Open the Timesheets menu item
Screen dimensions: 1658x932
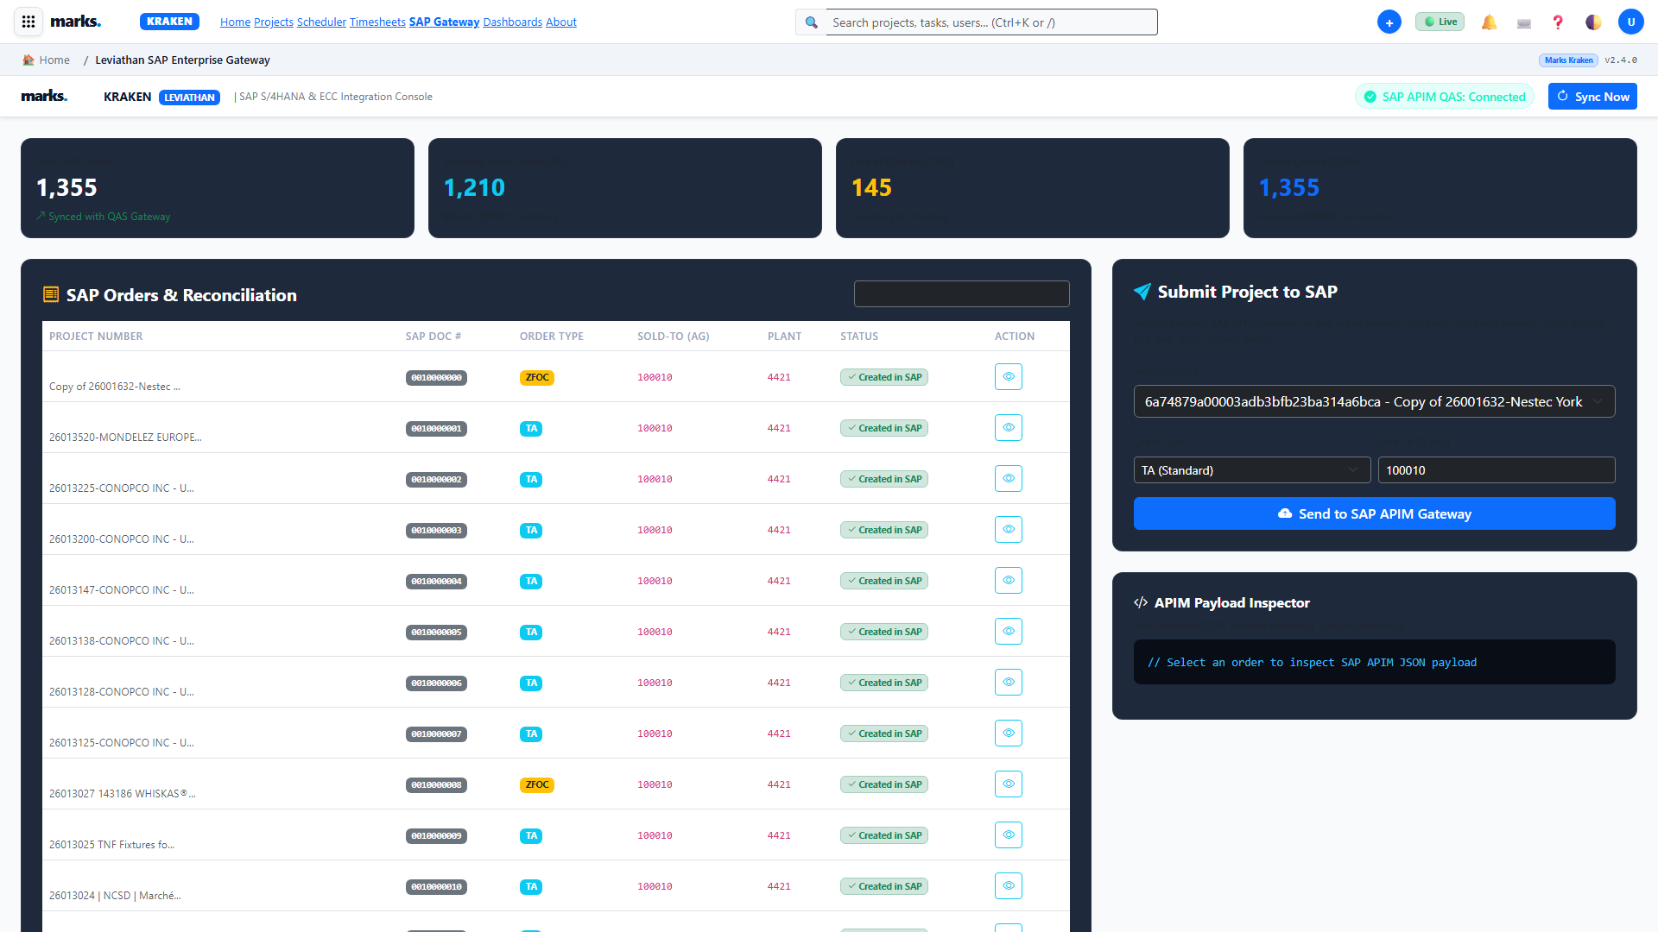coord(377,22)
